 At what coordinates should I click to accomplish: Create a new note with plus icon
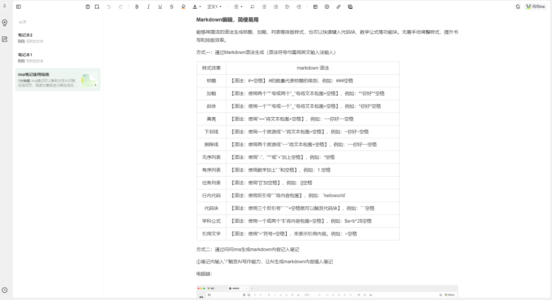pyautogui.click(x=97, y=7)
